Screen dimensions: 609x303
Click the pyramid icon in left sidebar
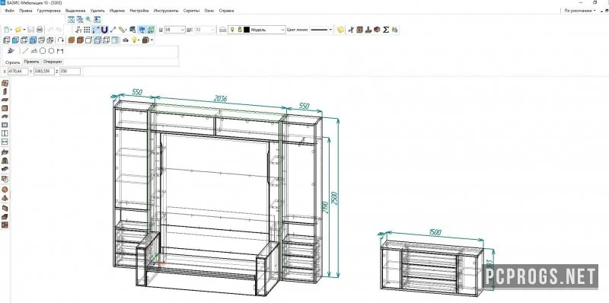tap(5, 198)
